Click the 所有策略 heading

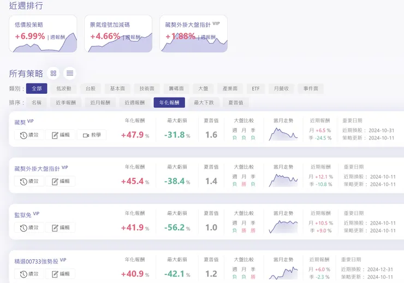pos(26,74)
